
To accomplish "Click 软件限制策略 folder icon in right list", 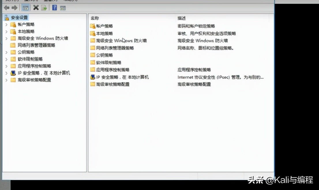I will 93,62.
